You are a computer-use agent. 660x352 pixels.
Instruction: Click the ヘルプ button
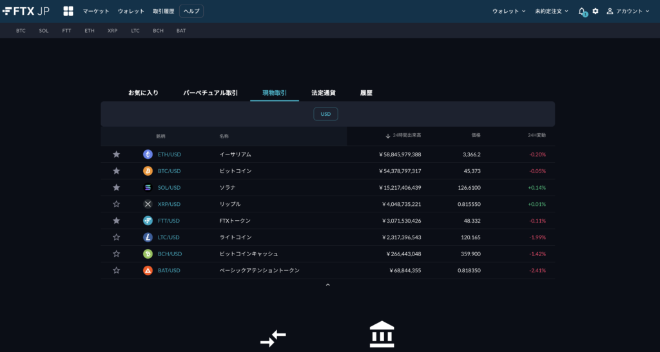pyautogui.click(x=191, y=12)
